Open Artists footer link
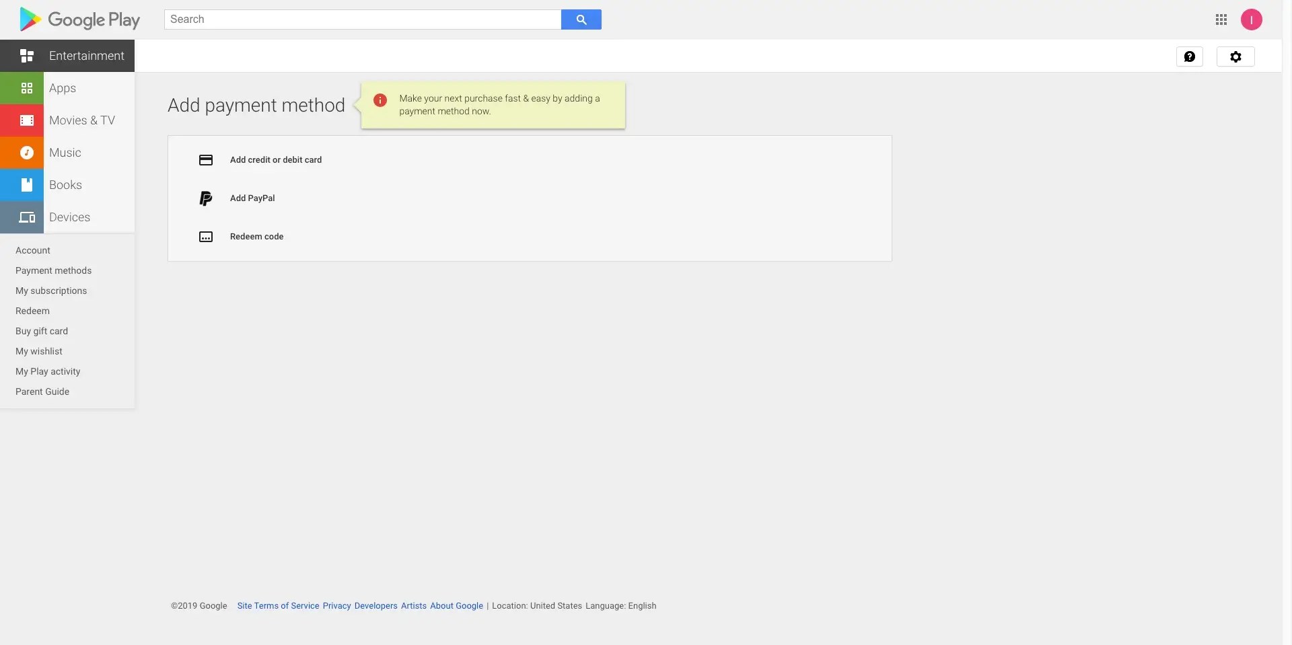 tap(414, 606)
